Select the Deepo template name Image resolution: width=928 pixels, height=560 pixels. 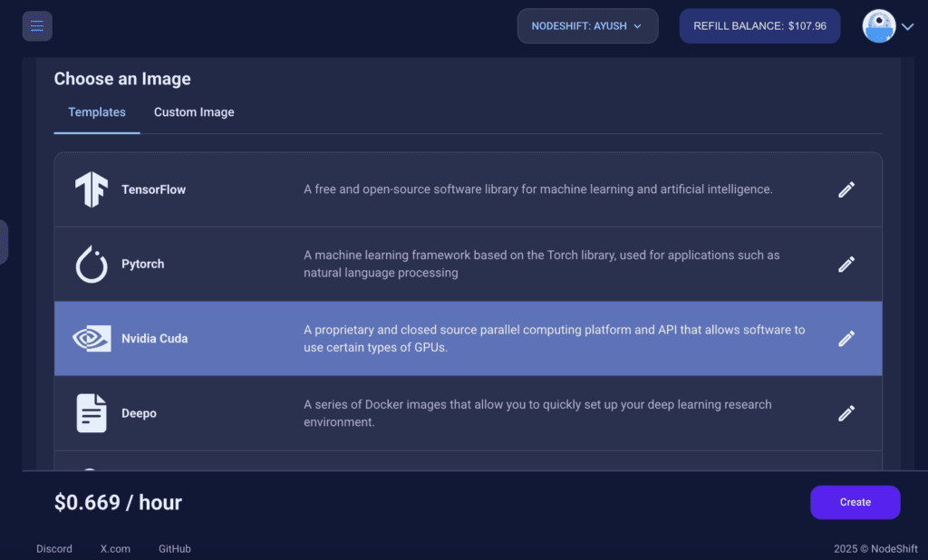(139, 413)
